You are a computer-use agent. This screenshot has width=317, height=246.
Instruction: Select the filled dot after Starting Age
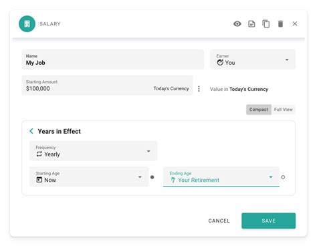click(x=152, y=177)
